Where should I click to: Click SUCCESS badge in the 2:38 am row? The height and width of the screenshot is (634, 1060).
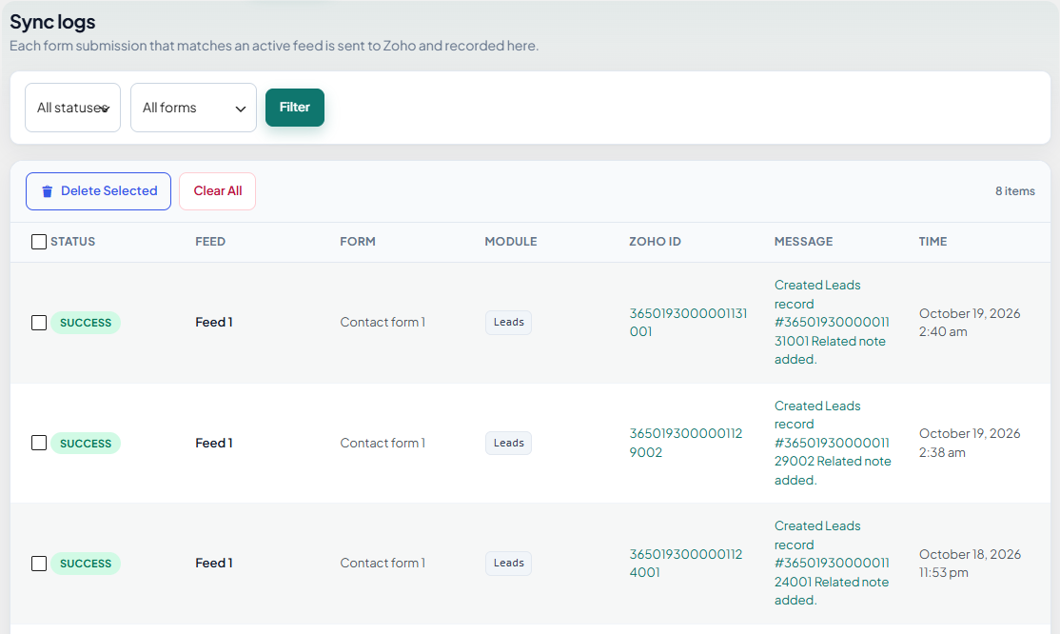click(86, 444)
